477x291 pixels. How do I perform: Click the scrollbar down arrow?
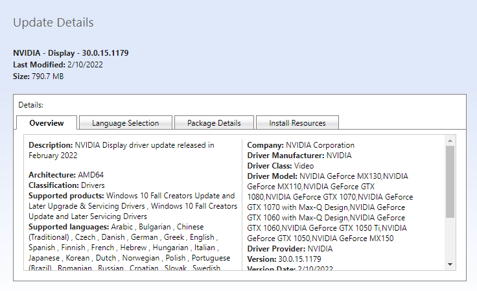tap(450, 264)
